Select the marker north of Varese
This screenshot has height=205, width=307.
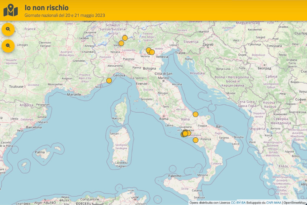coord(125,38)
